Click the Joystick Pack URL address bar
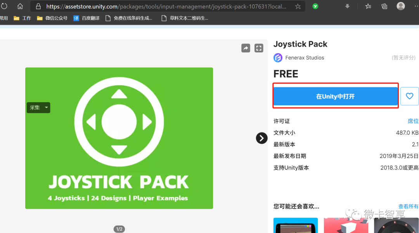The height and width of the screenshot is (233, 419). pyautogui.click(x=155, y=6)
